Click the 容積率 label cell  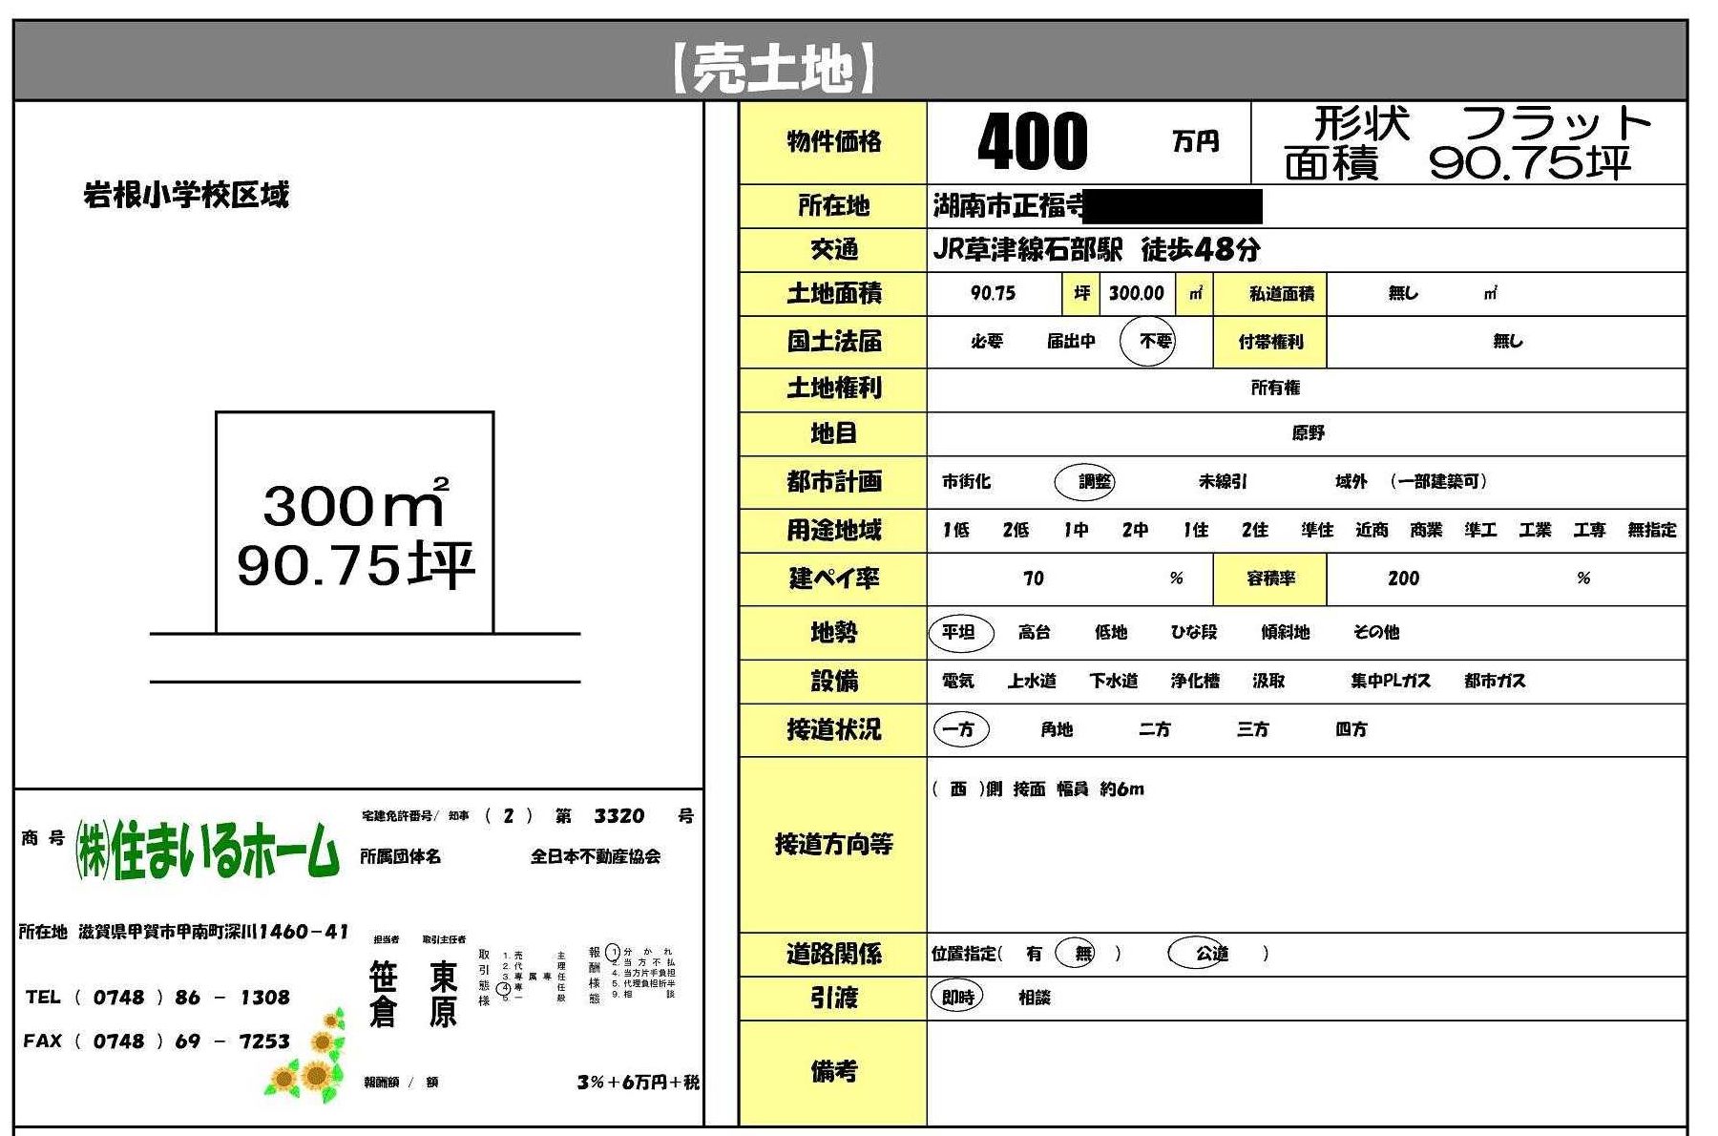tap(1270, 579)
